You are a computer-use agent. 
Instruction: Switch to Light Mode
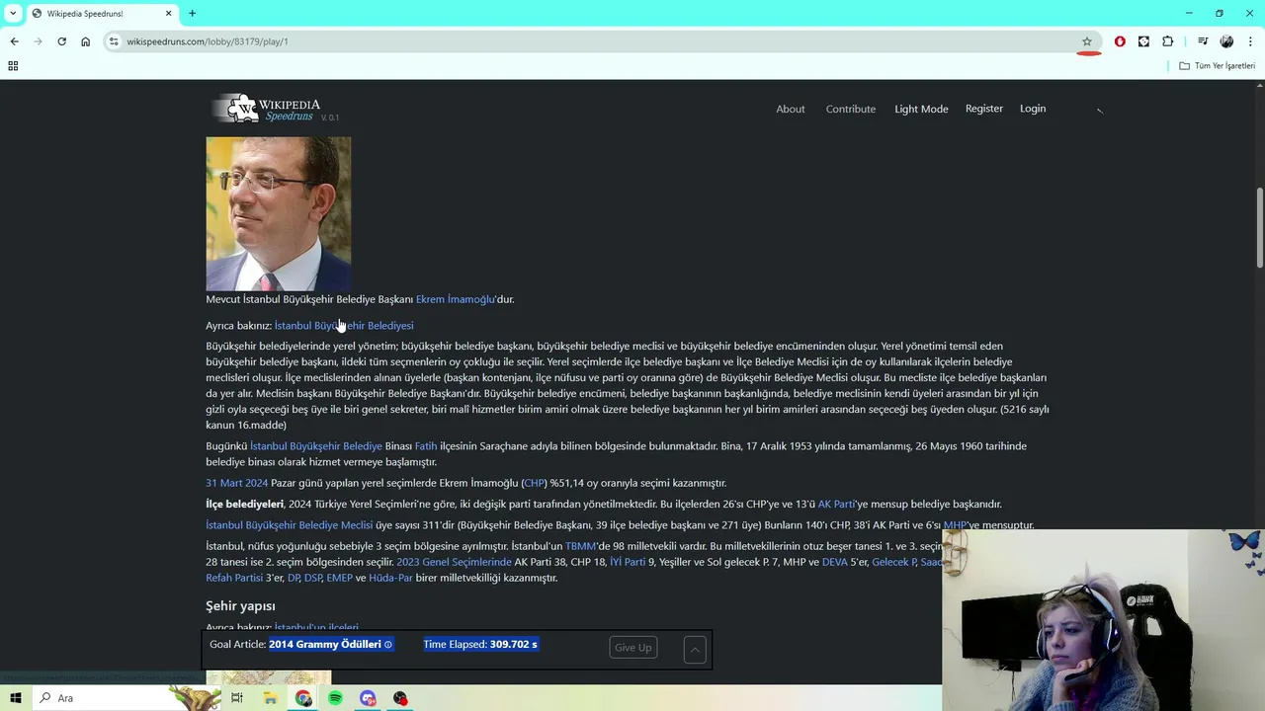coord(921,109)
